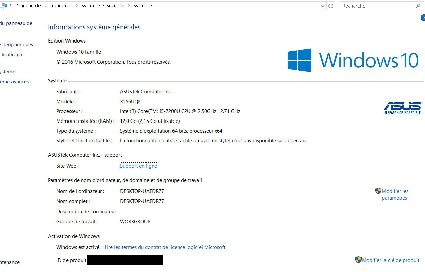Select the WORKGROUP value
This screenshot has height=272, width=425.
[x=135, y=222]
